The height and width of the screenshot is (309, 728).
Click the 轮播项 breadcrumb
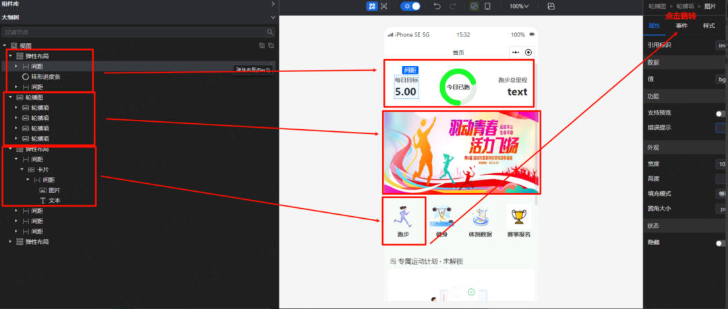(686, 6)
